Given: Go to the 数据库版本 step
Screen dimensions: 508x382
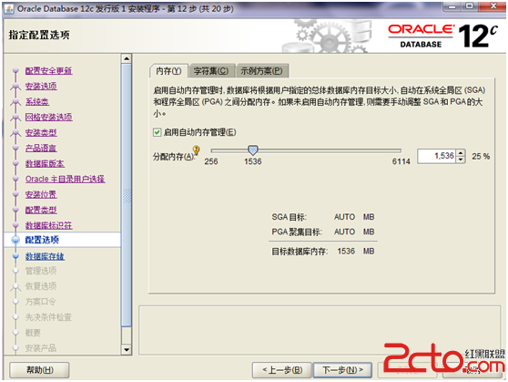Looking at the screenshot, I should click(45, 163).
